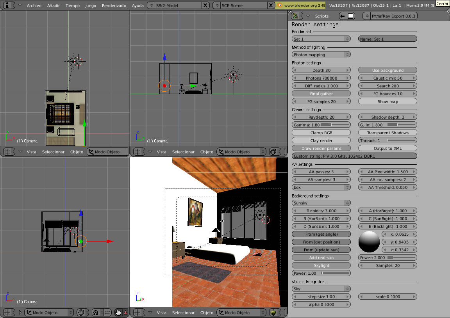Open the SCE:Scene selector dropdown
The image size is (450, 318).
pos(240,5)
